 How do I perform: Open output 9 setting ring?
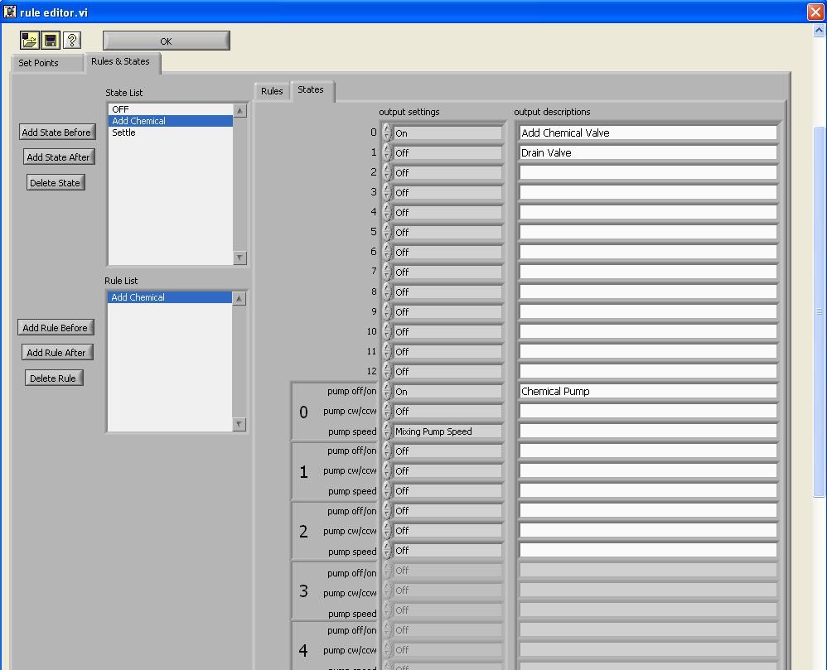(447, 311)
